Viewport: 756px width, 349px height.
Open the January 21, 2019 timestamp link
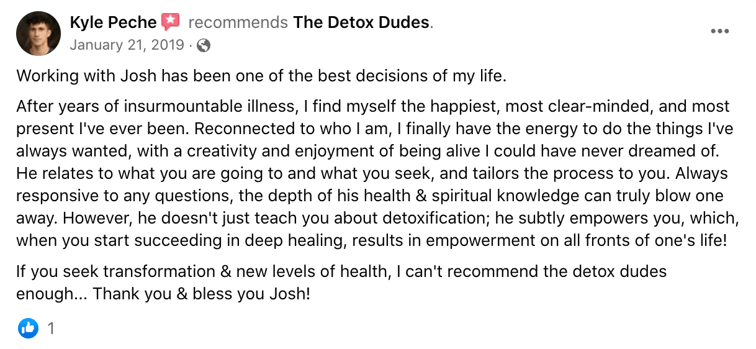127,45
